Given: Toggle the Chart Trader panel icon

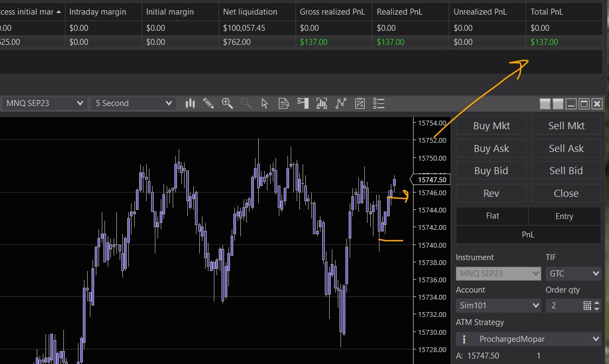Looking at the screenshot, I should click(x=303, y=103).
